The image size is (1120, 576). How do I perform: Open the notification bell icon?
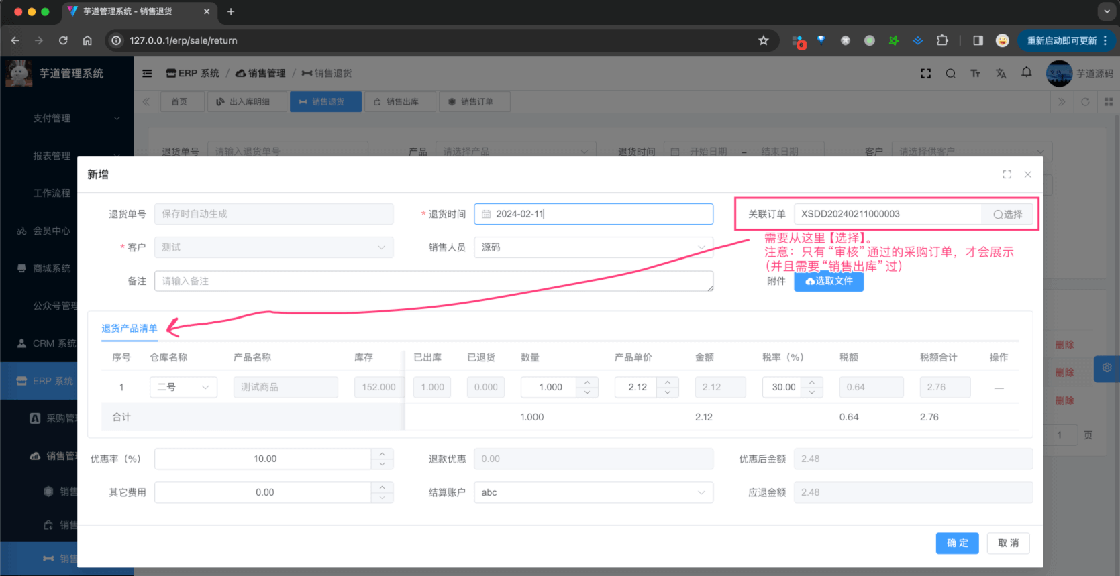click(1026, 73)
